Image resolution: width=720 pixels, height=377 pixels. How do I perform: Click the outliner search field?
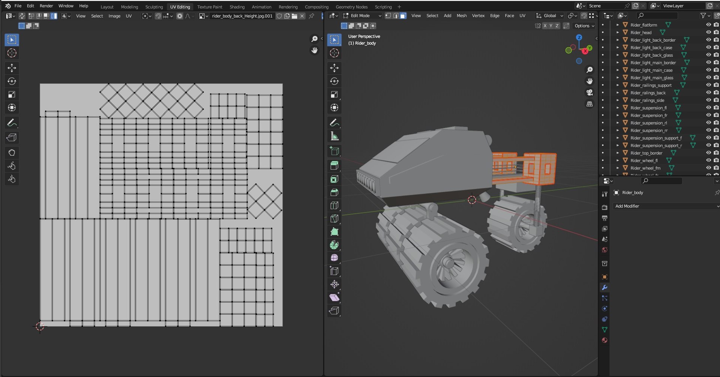pyautogui.click(x=657, y=15)
